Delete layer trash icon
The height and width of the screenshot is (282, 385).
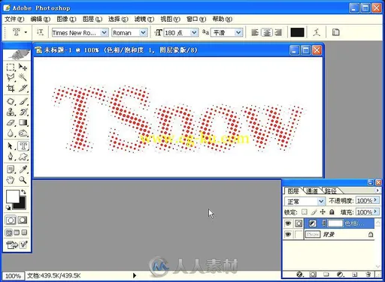[x=368, y=274]
